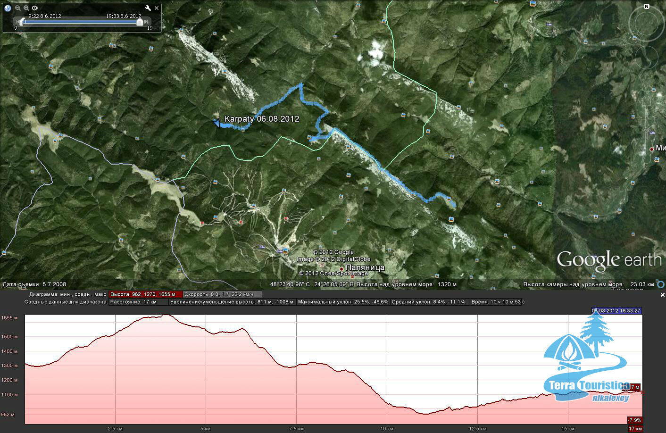The height and width of the screenshot is (433, 666).
Task: Click the 1500 м elevation axis label
Action: click(9, 337)
